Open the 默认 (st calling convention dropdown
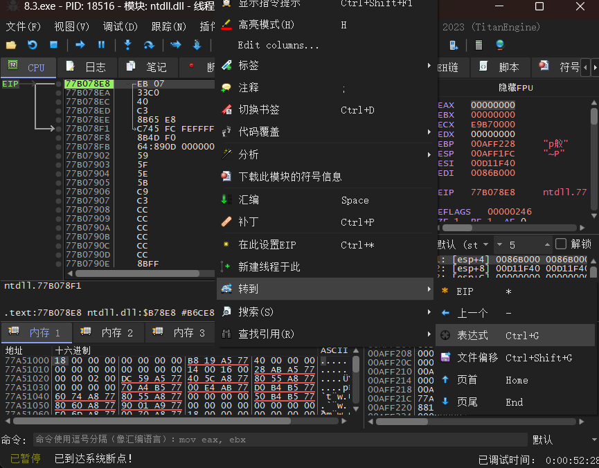 click(464, 244)
